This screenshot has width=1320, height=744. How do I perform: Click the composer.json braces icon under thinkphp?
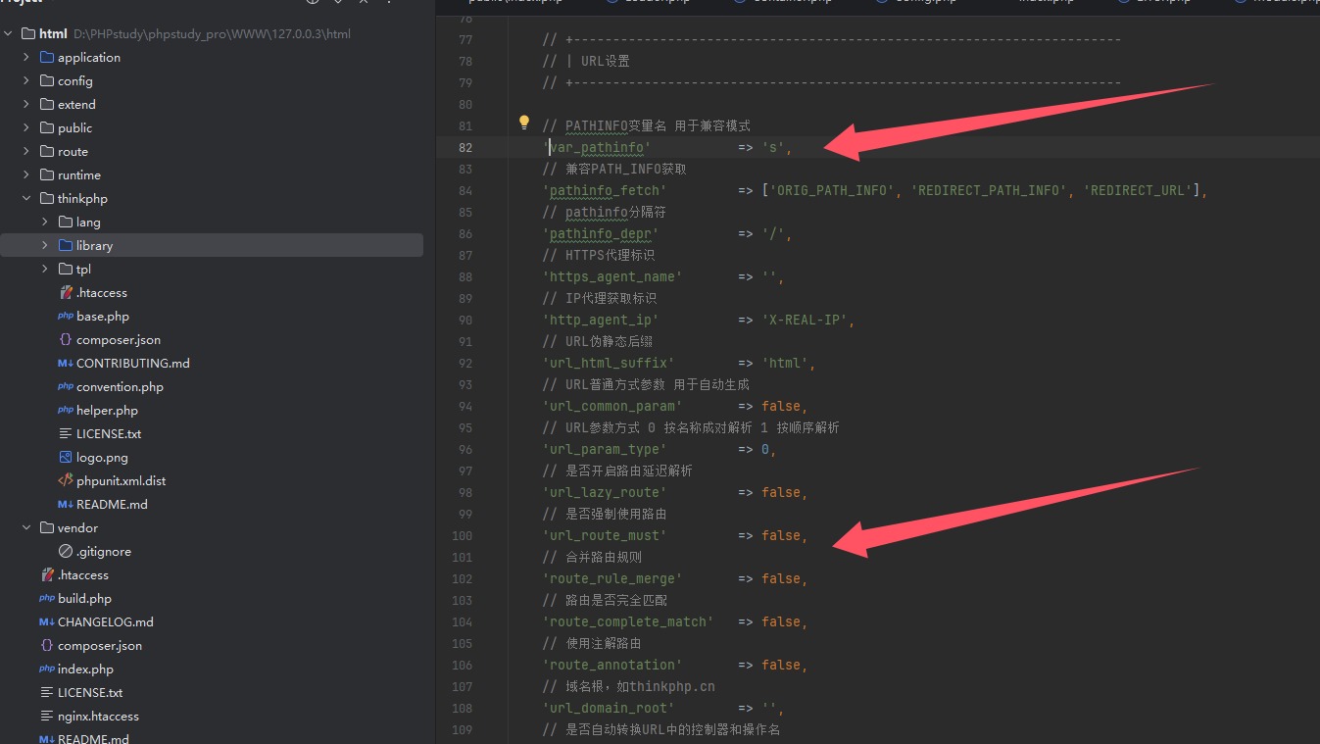click(x=66, y=339)
